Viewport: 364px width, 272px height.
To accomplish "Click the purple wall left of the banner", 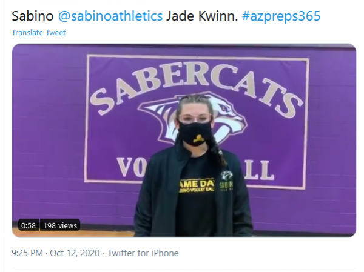I will pyautogui.click(x=47, y=130).
